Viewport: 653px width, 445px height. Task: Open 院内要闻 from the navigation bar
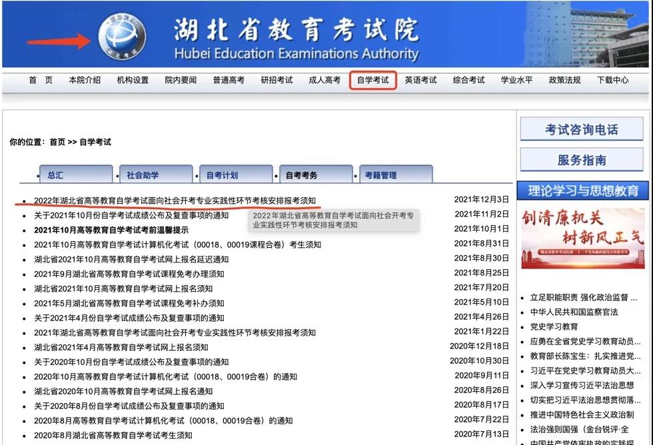click(x=181, y=80)
